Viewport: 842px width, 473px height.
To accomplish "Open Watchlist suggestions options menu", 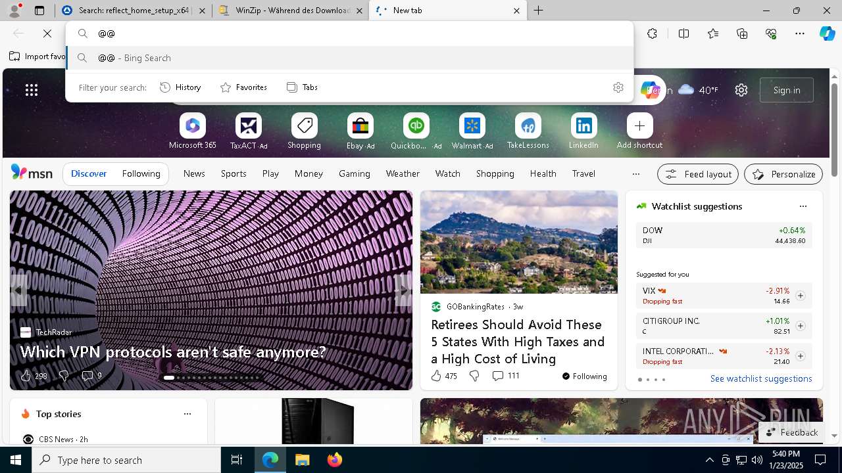I will point(803,206).
